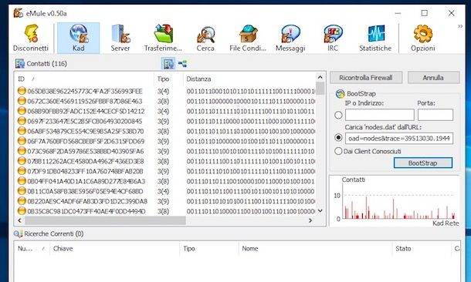Expand the toolbar overflow chevron
This screenshot has width=471, height=282.
(460, 26)
